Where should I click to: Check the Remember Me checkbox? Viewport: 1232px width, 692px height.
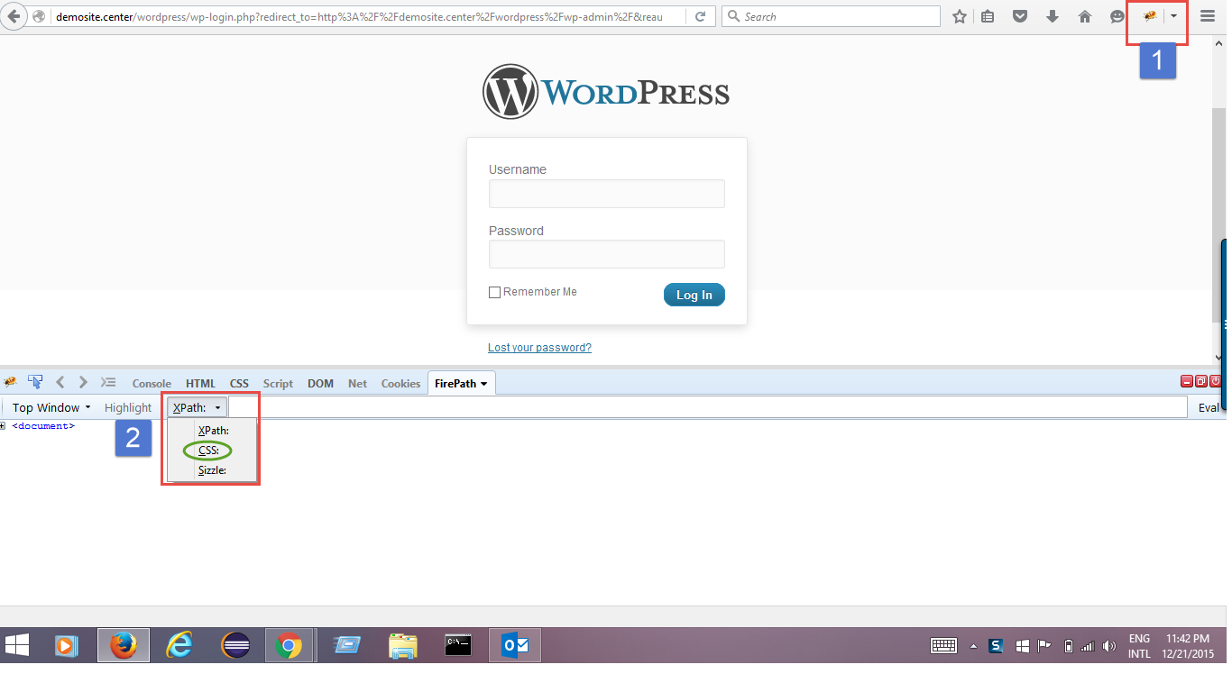(494, 291)
